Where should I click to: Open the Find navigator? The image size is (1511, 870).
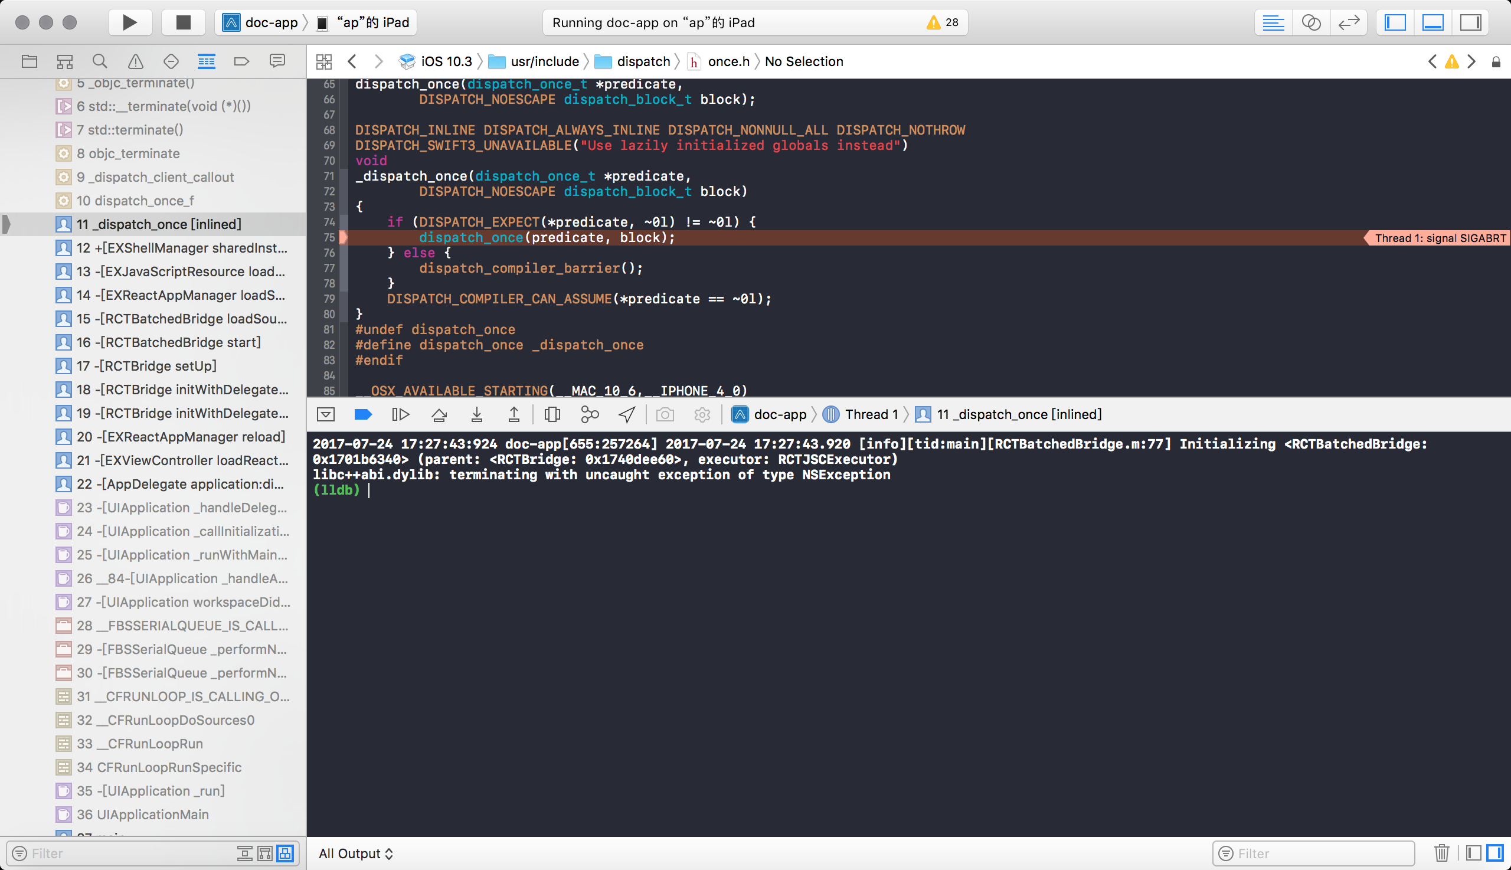coord(99,60)
